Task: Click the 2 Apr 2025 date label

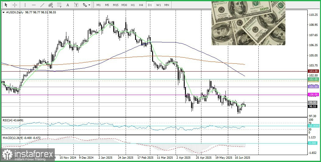Action: (x=183, y=158)
